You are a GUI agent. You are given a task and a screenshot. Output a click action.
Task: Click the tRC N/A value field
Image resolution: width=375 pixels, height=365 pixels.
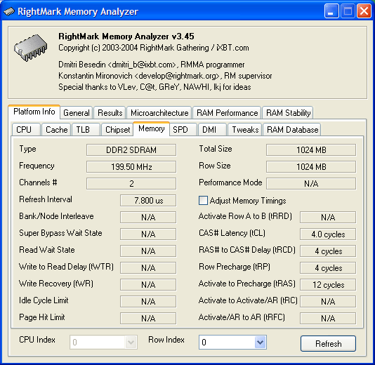(328, 301)
